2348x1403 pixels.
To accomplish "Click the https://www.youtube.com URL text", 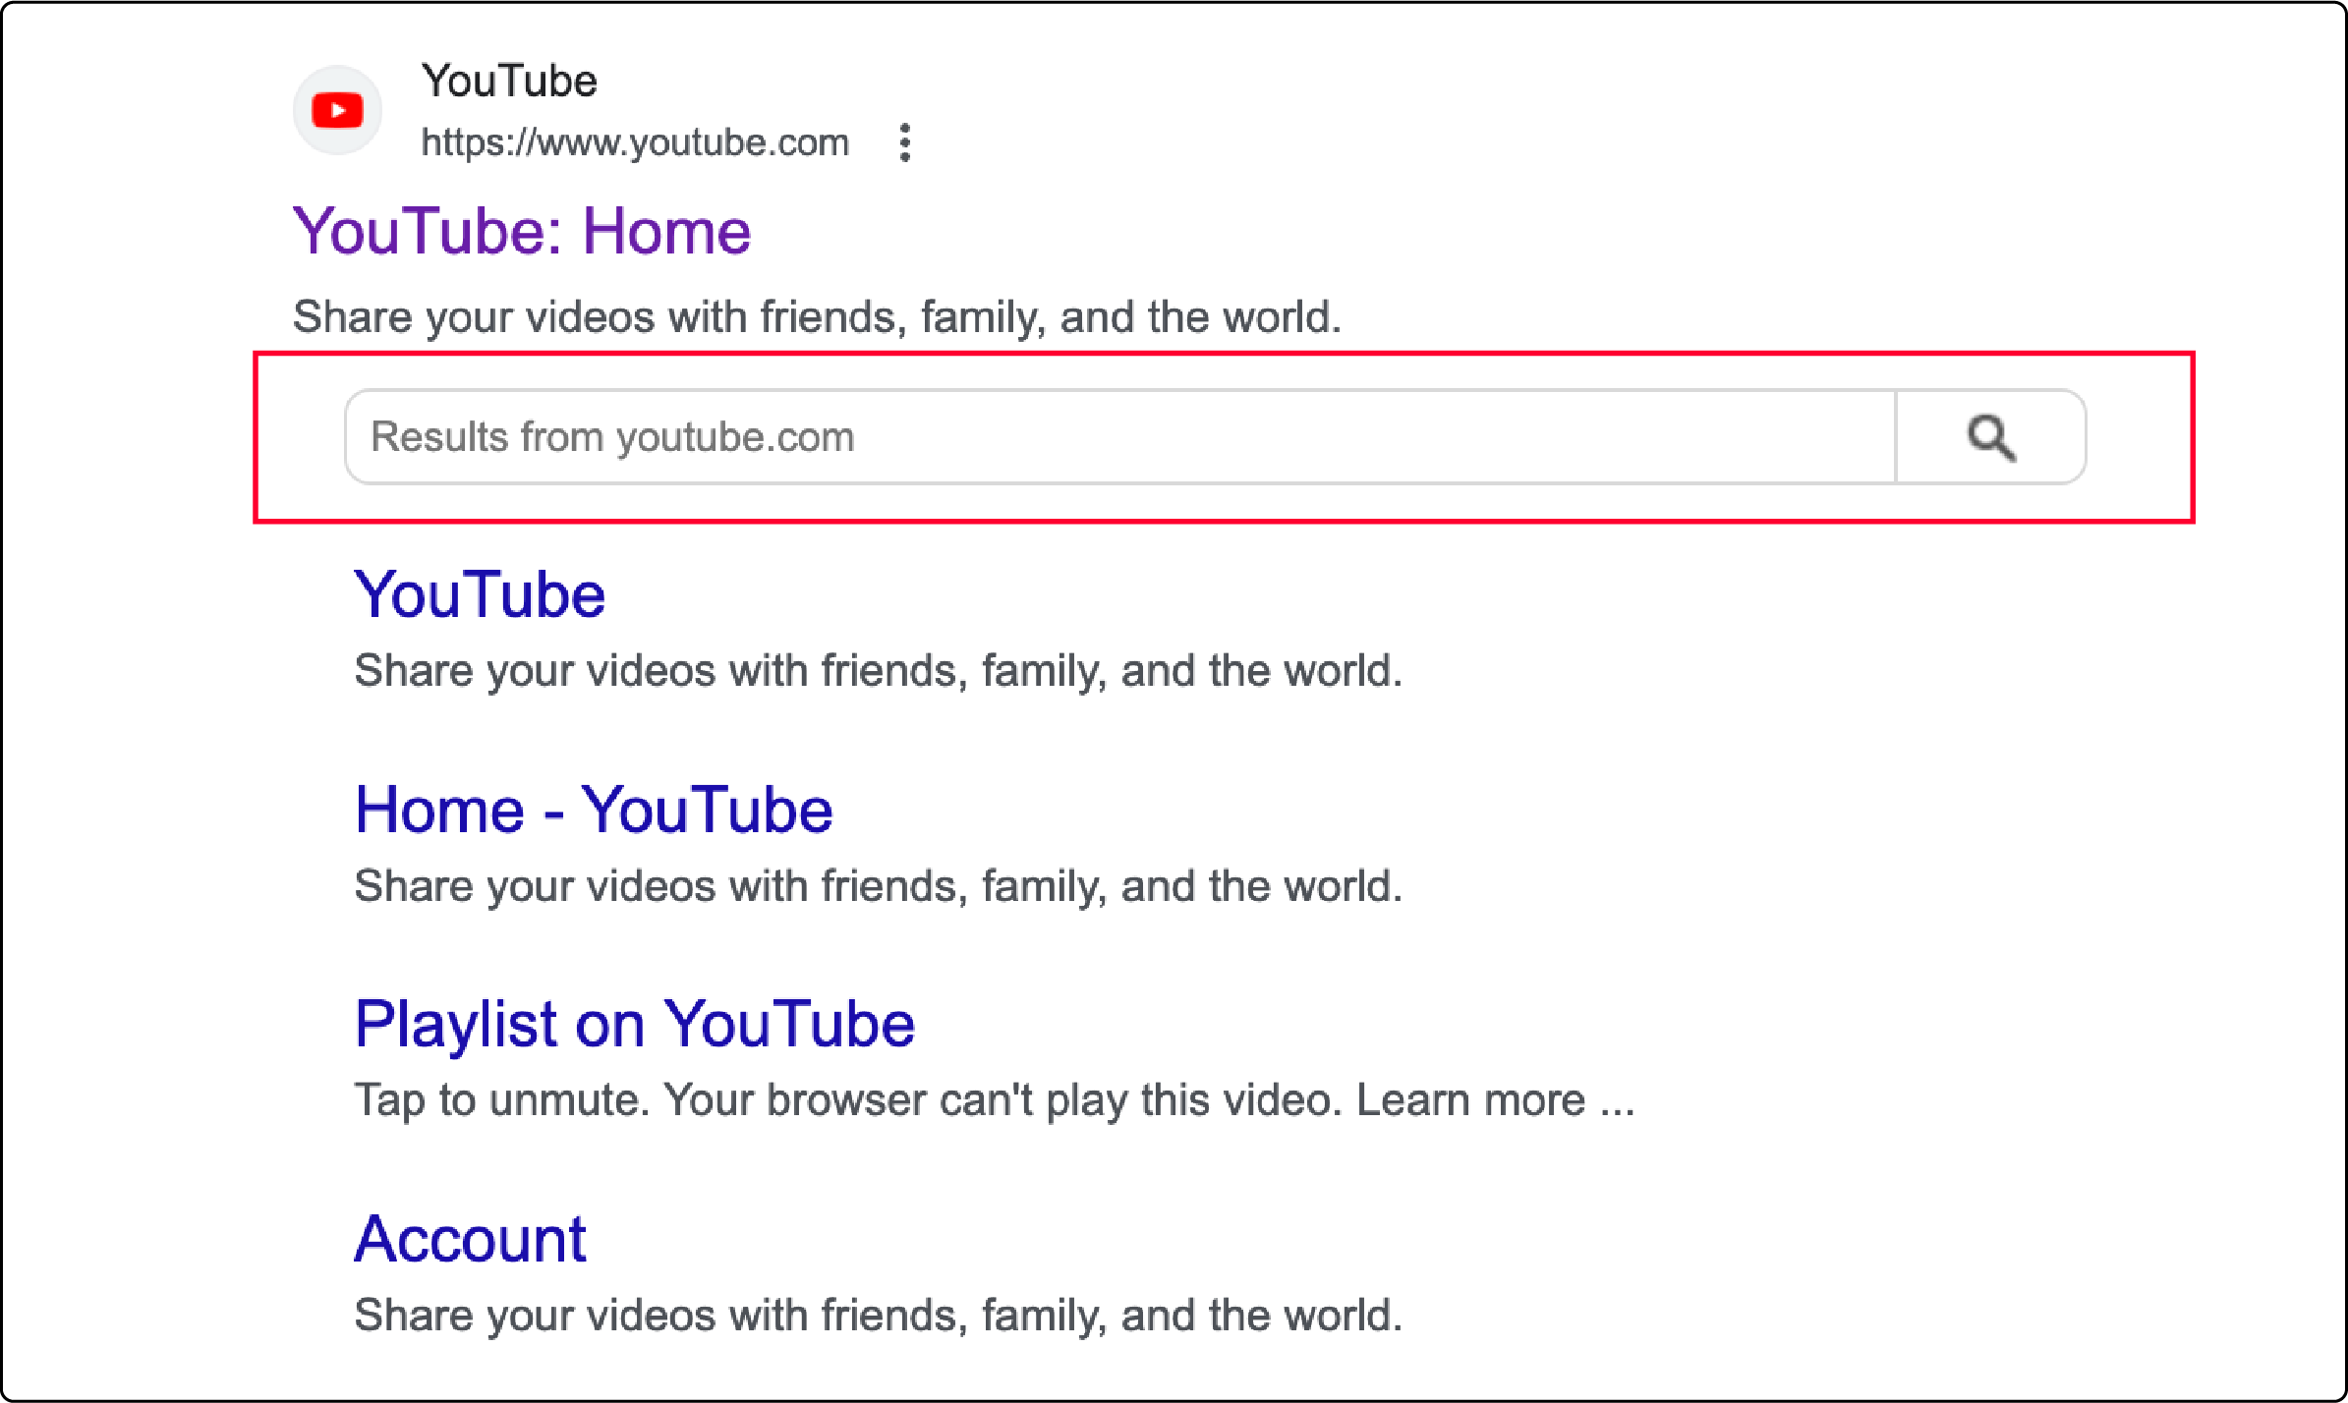I will coord(635,143).
